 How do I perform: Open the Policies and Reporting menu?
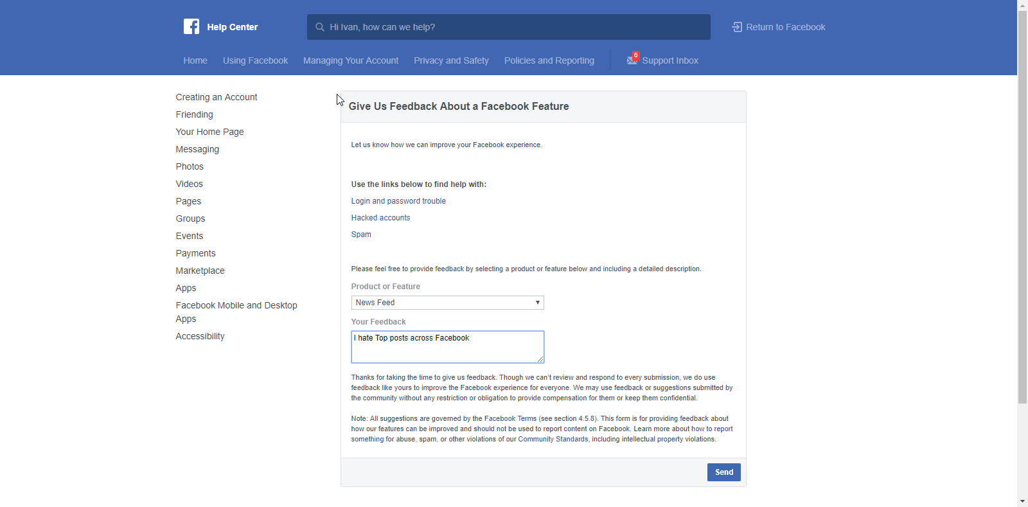549,60
